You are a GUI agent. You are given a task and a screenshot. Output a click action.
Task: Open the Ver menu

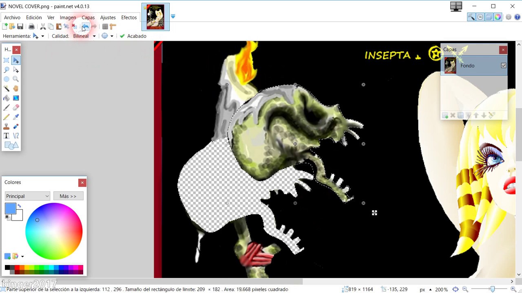point(51,17)
